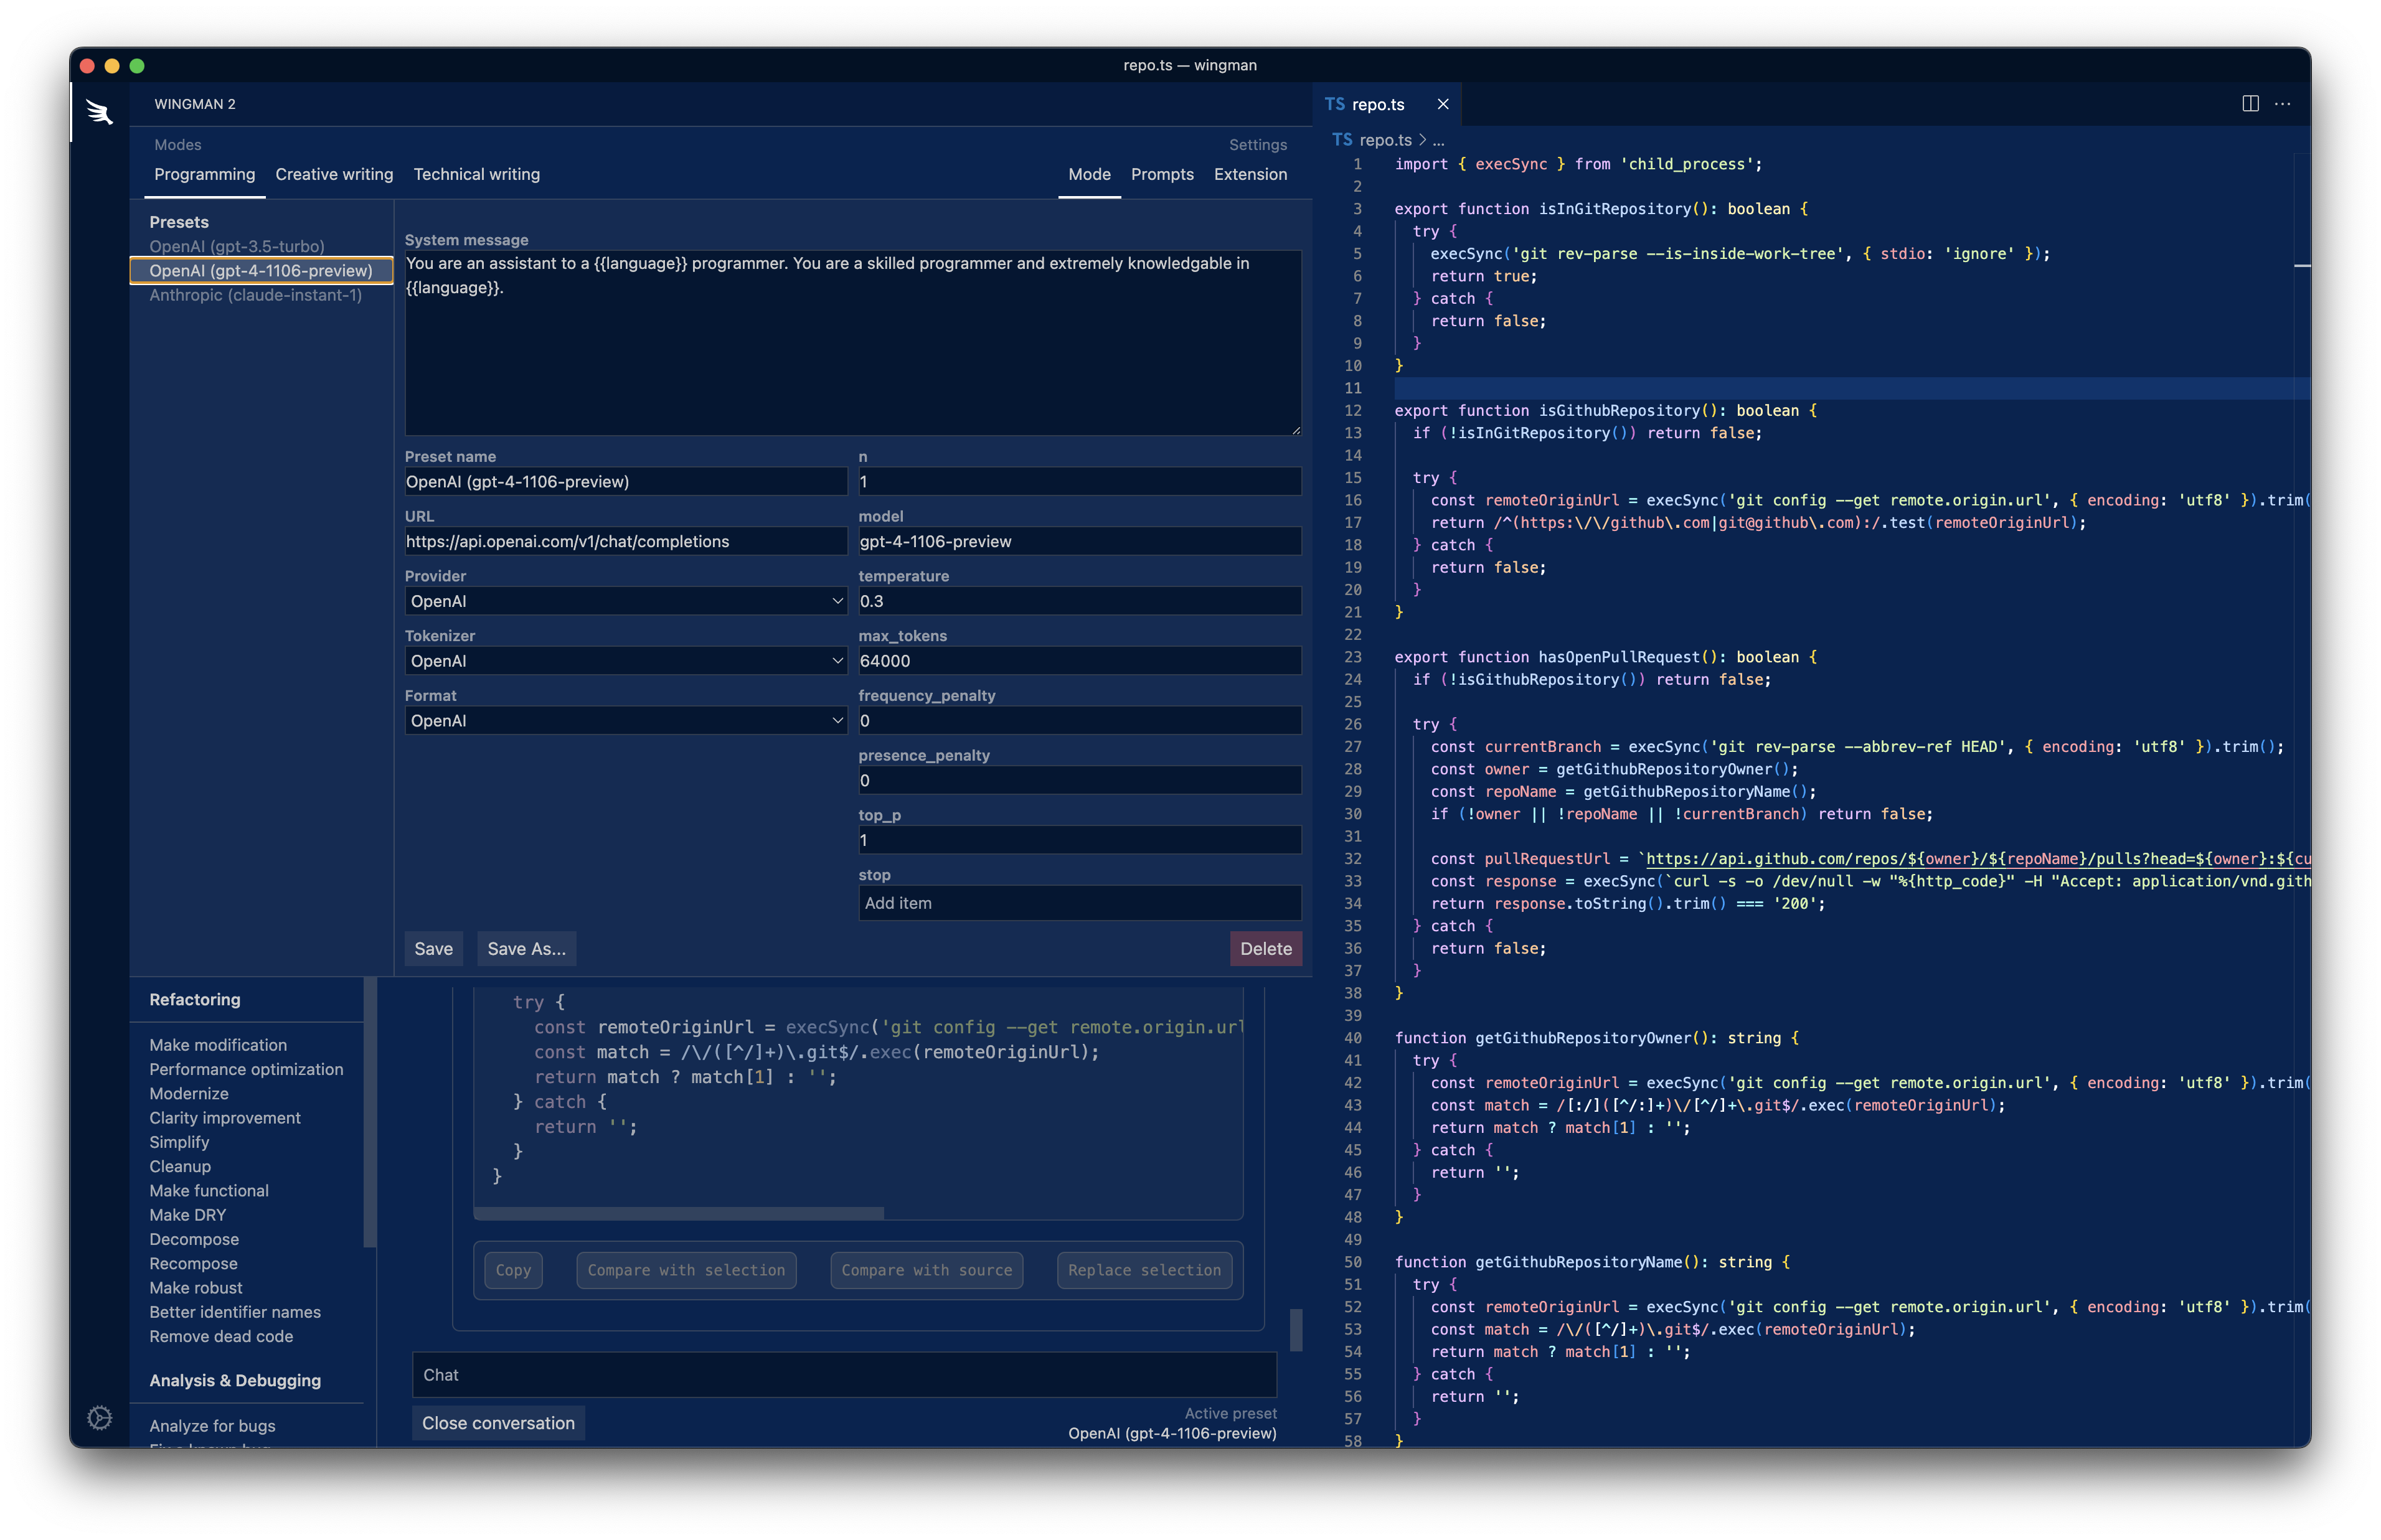This screenshot has width=2381, height=1540.
Task: Click the TS file icon on repo.ts tab
Action: point(1334,104)
